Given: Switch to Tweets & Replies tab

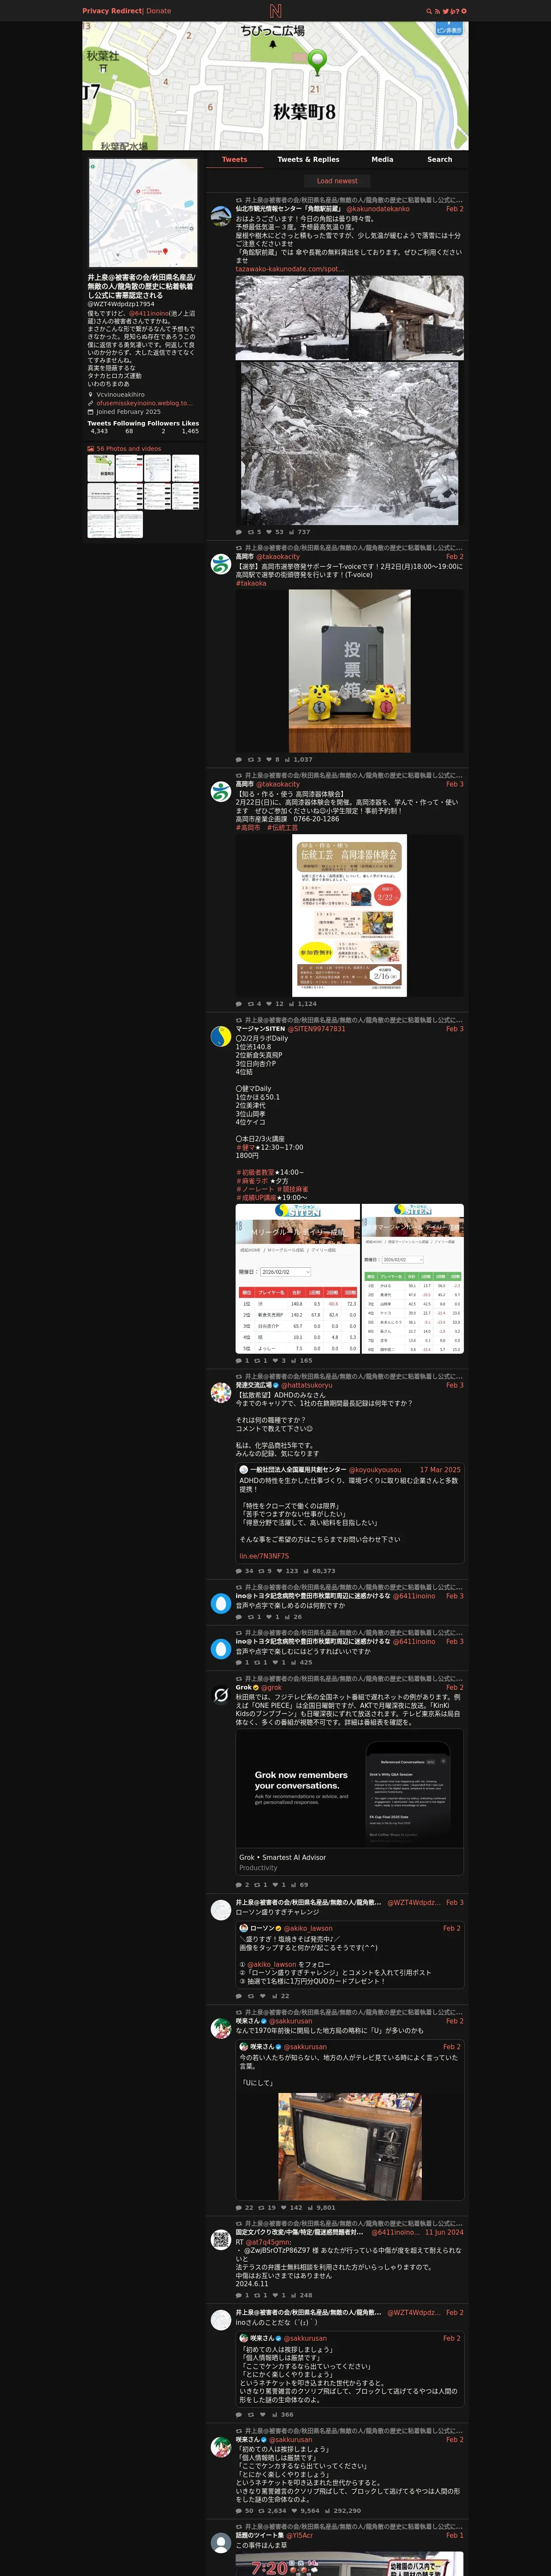Looking at the screenshot, I should pos(308,160).
